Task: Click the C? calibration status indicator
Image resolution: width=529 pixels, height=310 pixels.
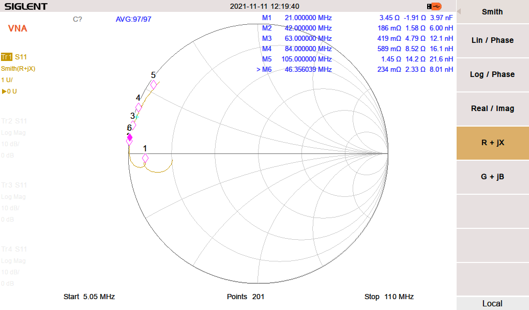Action: [x=77, y=19]
